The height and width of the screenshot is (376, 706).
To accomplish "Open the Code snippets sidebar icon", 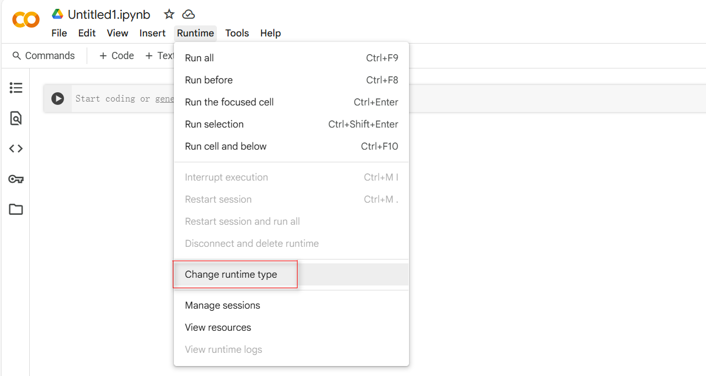I will pos(16,149).
